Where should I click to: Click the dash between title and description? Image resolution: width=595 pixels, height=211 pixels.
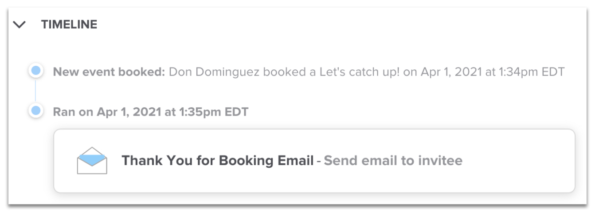tap(319, 161)
